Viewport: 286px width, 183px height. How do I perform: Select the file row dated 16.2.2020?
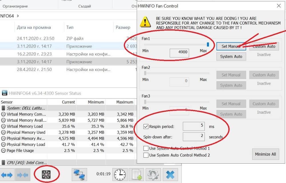click(x=68, y=54)
